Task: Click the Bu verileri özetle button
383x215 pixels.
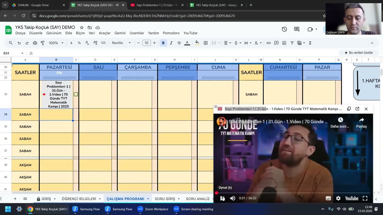Action: coord(358,53)
